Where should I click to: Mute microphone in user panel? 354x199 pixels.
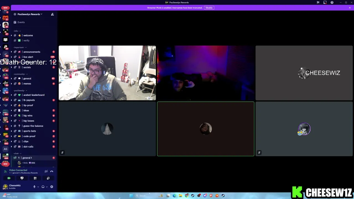click(x=34, y=187)
